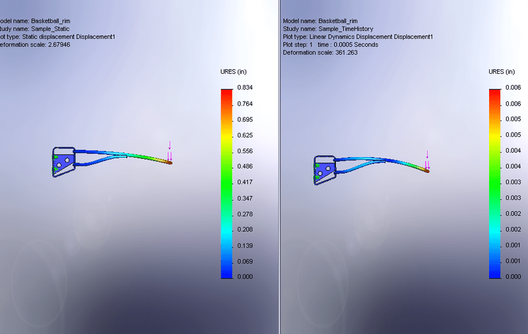
Task: Click the left URES (in) legend title
Action: click(233, 71)
